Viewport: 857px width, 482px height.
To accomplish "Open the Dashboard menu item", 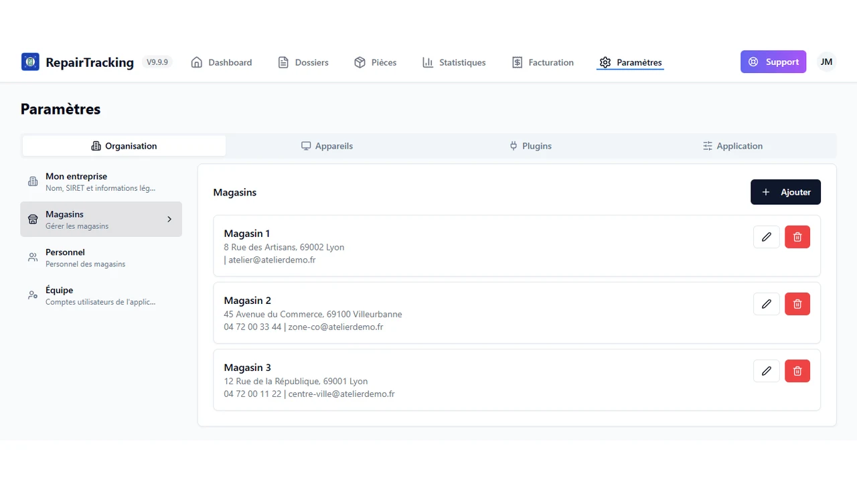I will [222, 62].
